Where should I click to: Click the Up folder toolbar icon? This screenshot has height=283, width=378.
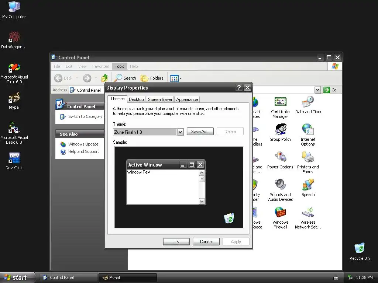tap(104, 78)
